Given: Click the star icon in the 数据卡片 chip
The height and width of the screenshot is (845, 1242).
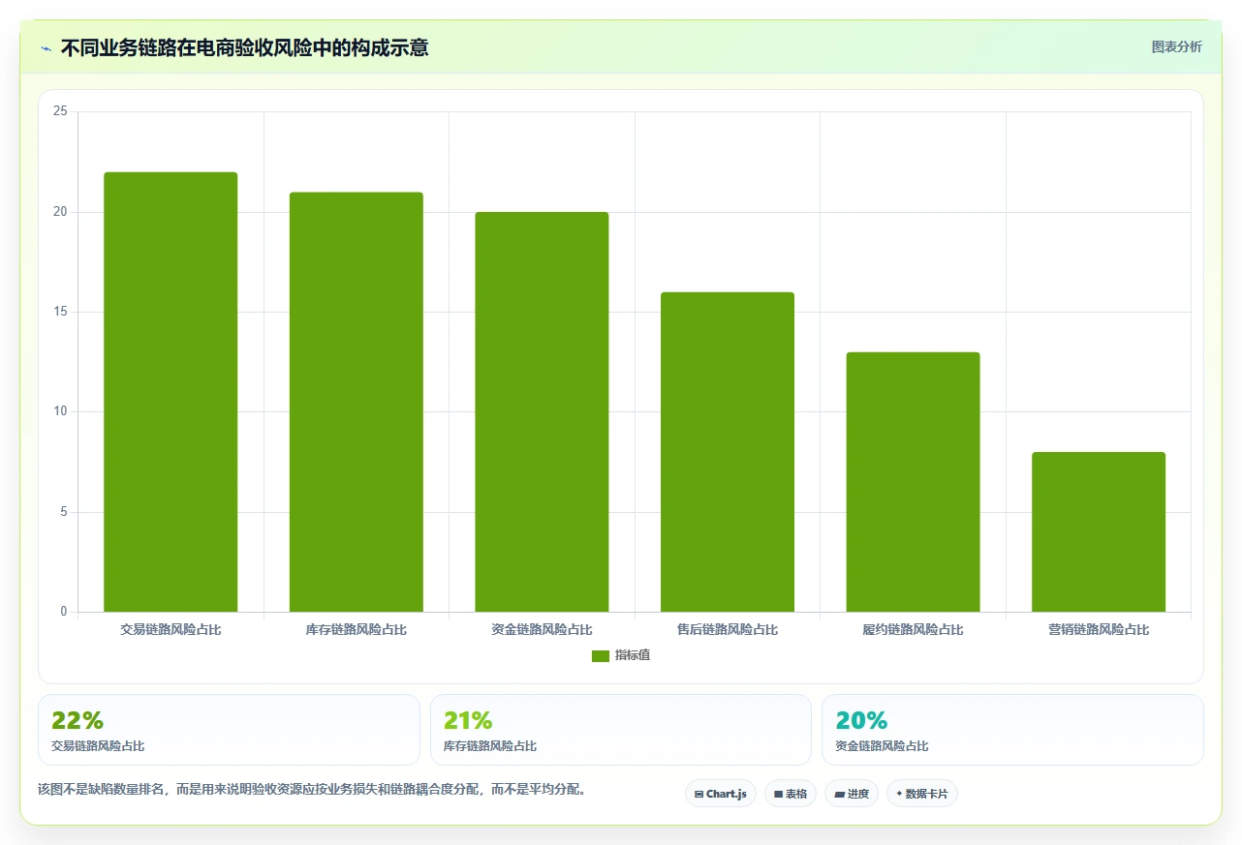Looking at the screenshot, I should pos(899,794).
